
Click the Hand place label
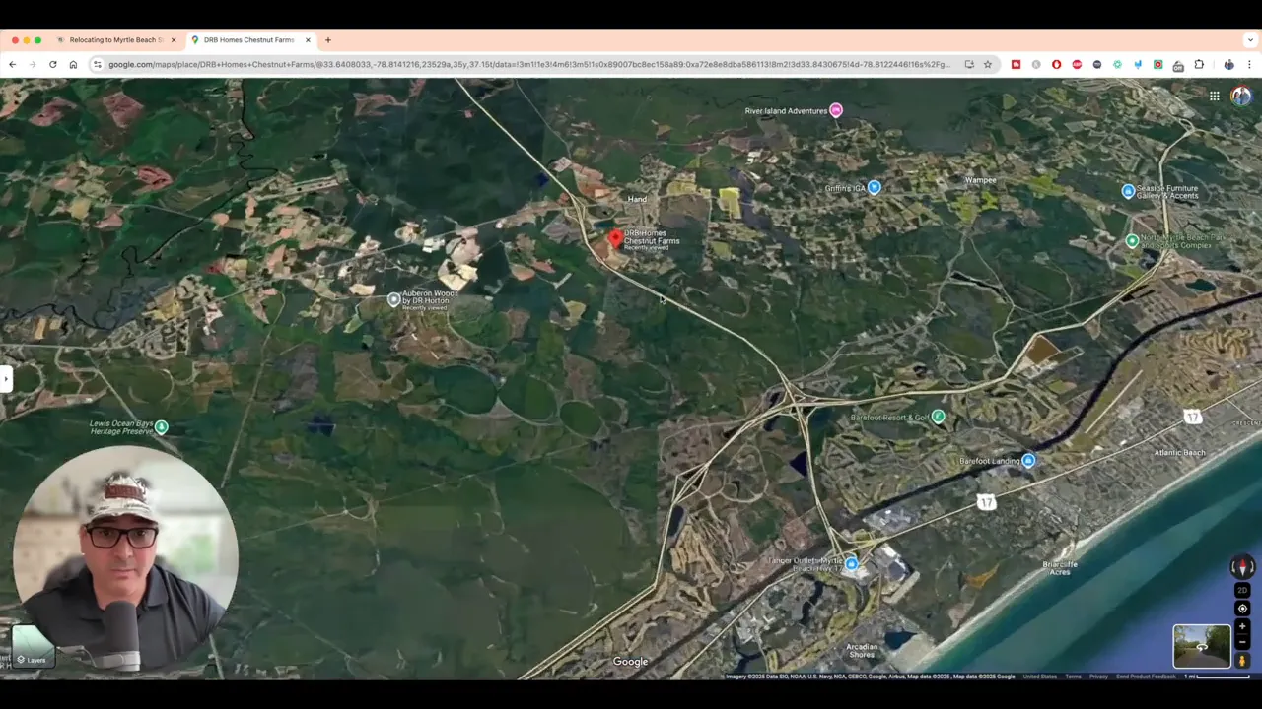point(637,199)
